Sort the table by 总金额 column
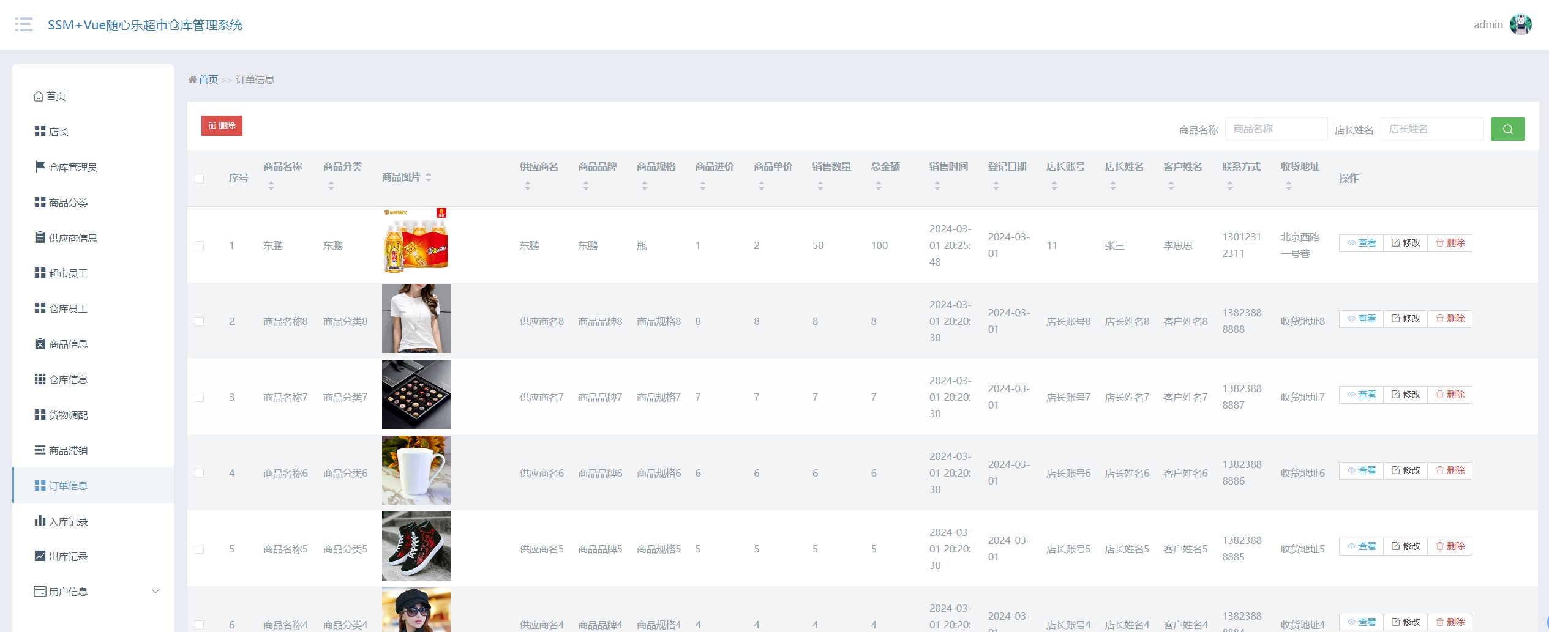This screenshot has height=632, width=1549. click(x=878, y=186)
